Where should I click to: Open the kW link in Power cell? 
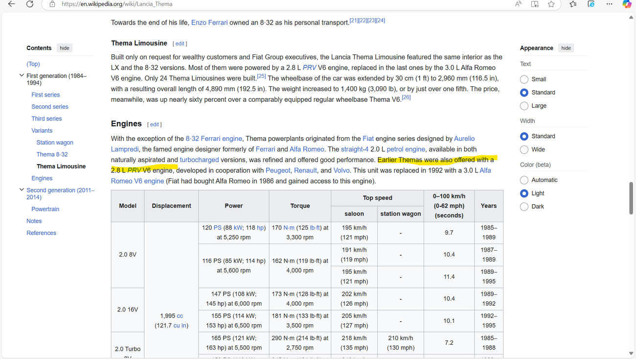[238, 228]
